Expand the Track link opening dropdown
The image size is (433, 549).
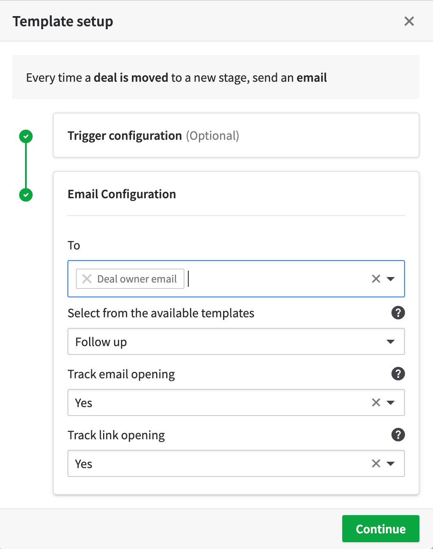[x=391, y=463]
